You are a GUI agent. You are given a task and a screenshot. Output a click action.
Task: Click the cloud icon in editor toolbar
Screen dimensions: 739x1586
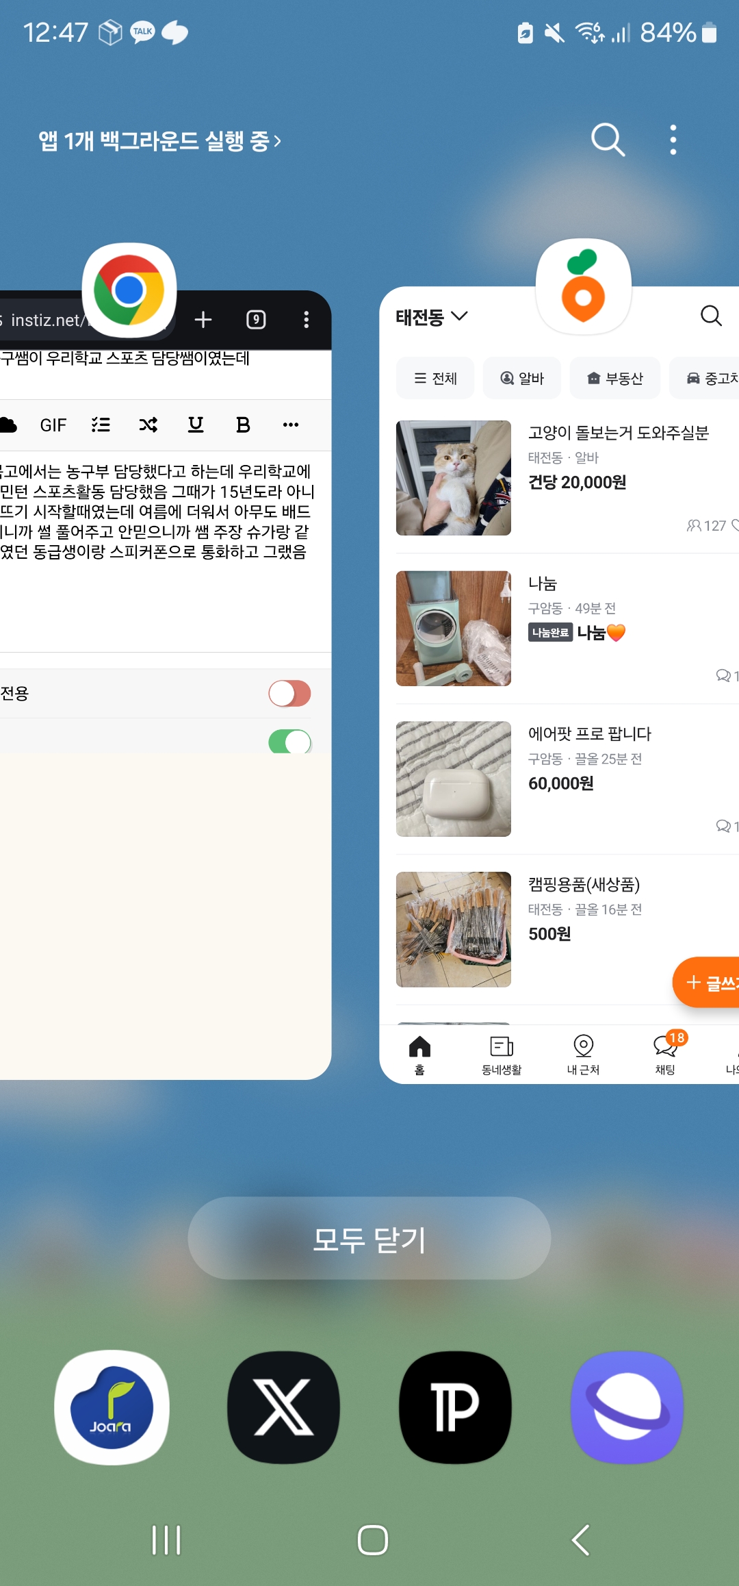pos(8,425)
